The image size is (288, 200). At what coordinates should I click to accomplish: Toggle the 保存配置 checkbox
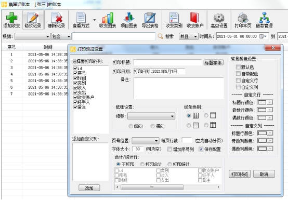(x=201, y=149)
